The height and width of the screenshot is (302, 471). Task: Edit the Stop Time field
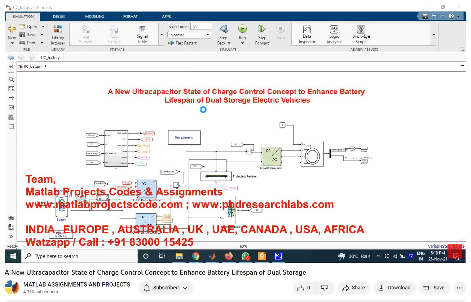201,26
